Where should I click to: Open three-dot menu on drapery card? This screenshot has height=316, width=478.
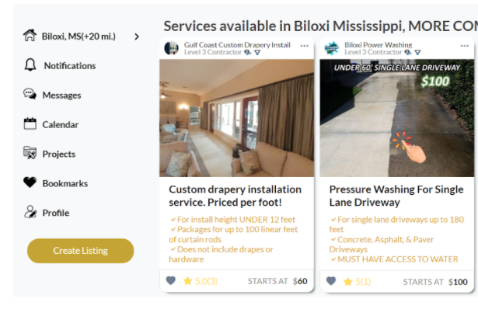[304, 46]
